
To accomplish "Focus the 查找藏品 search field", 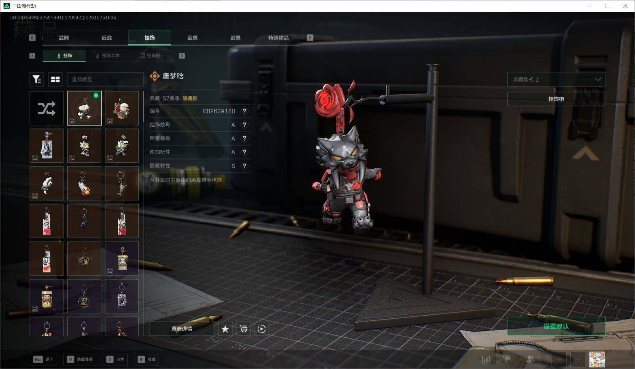I will [x=105, y=80].
